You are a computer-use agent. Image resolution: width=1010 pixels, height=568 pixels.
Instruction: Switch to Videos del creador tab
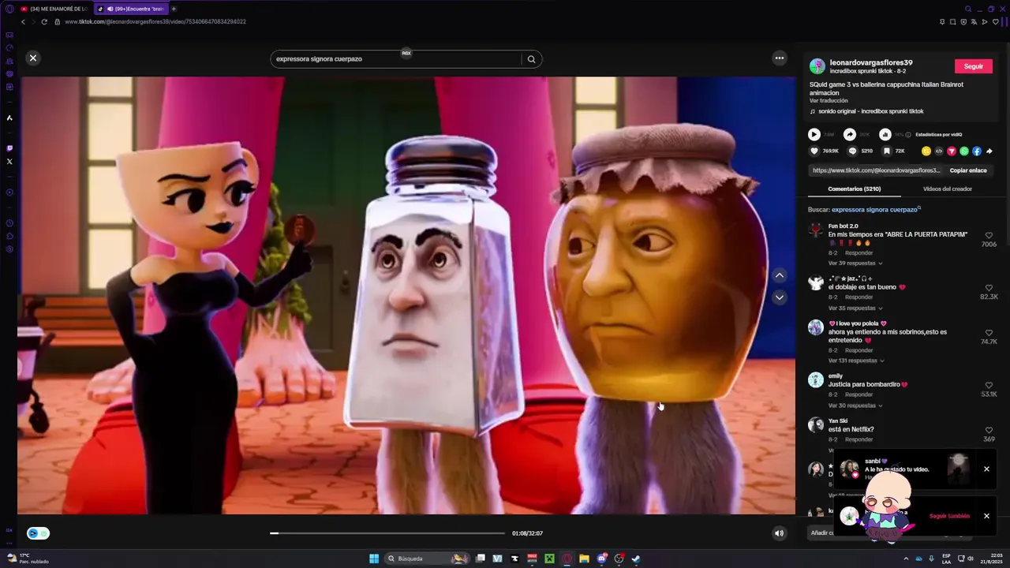point(948,189)
